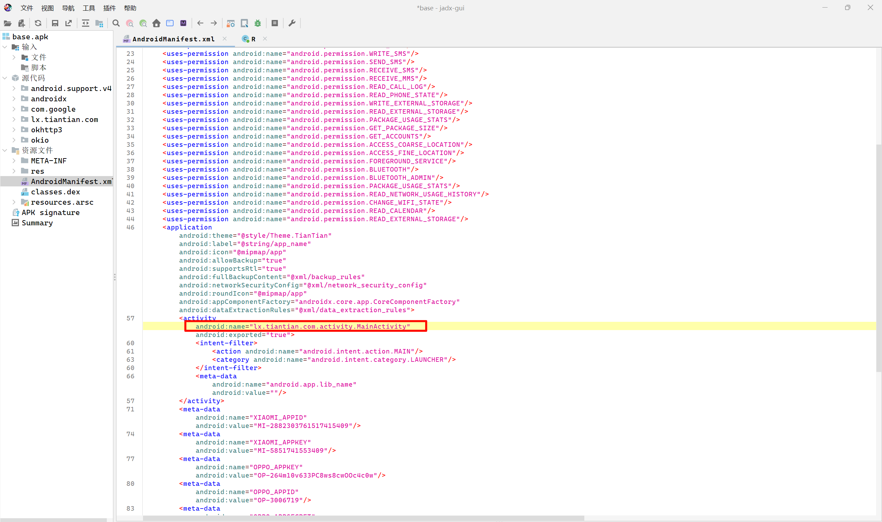Viewport: 882px width, 522px height.
Task: Expand the com.google package
Action: coord(14,109)
